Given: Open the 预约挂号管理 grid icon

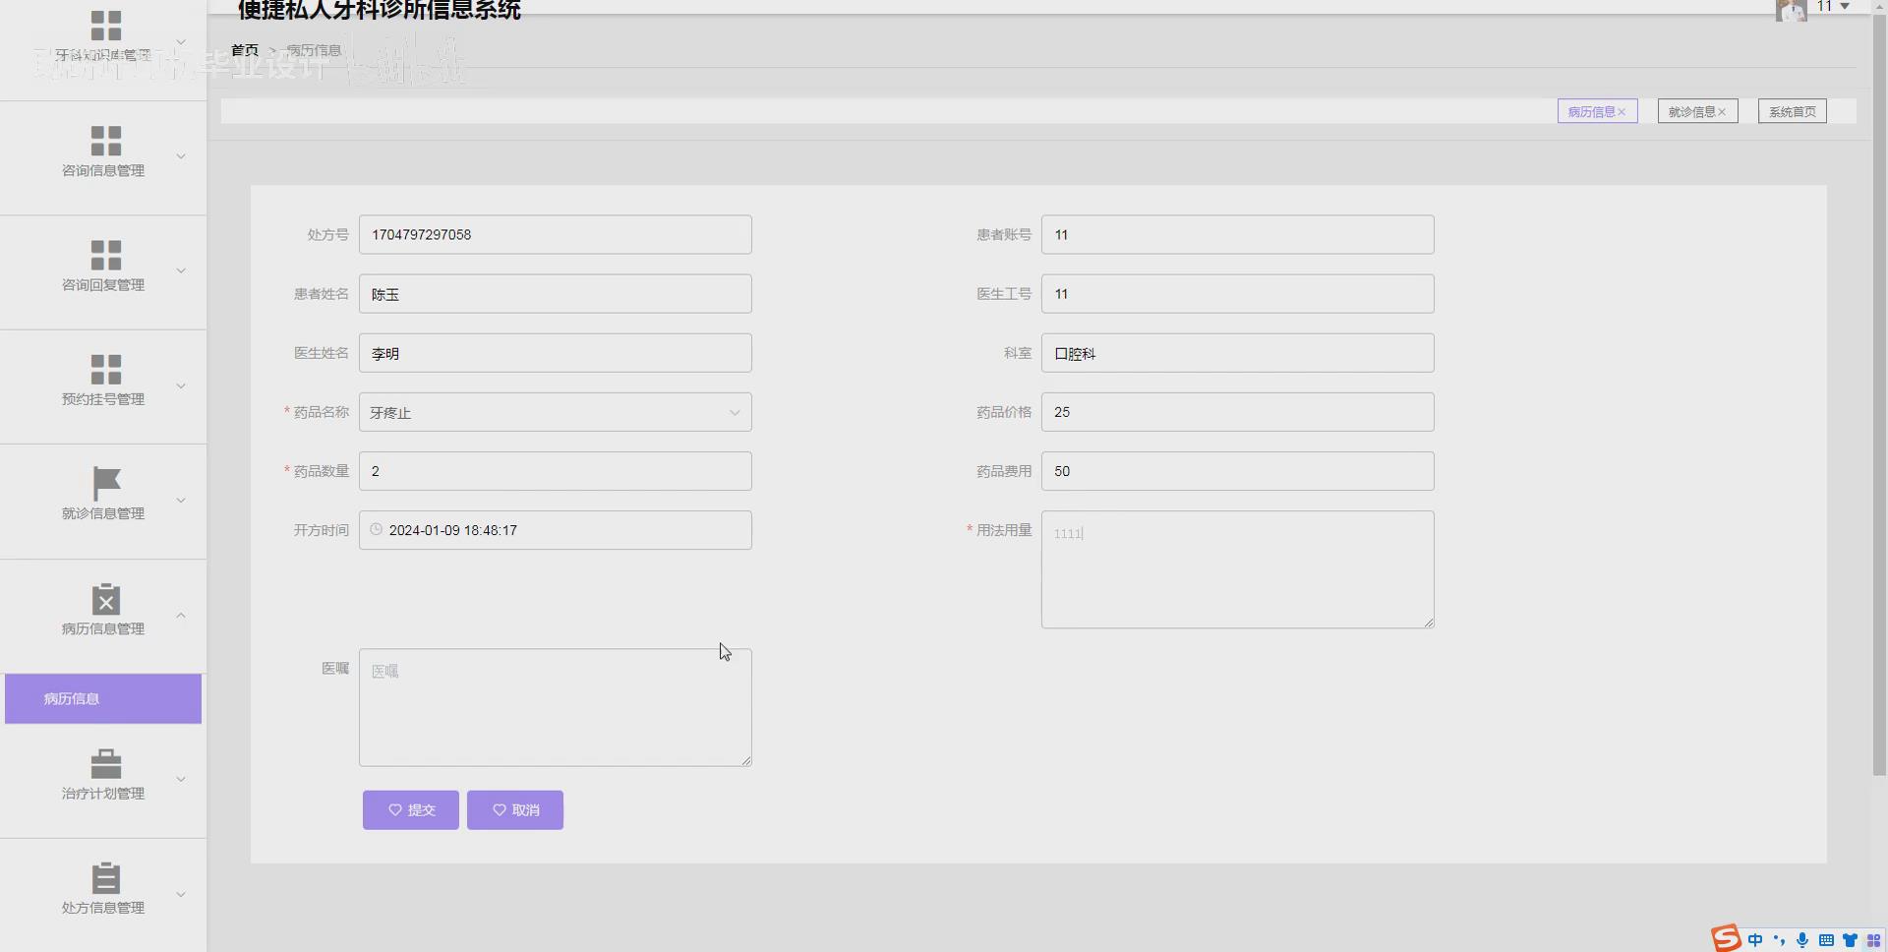Looking at the screenshot, I should click(x=106, y=370).
